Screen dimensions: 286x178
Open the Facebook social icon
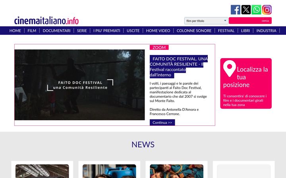[235, 9]
